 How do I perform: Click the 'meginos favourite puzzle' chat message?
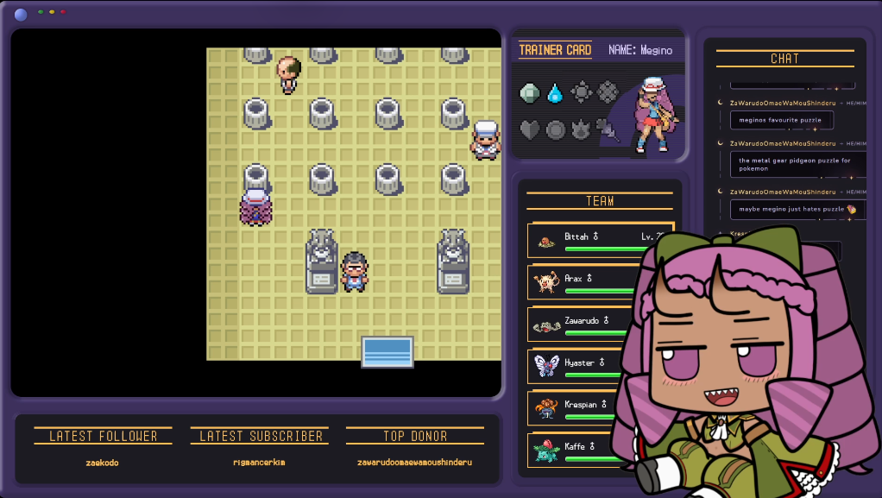point(781,120)
